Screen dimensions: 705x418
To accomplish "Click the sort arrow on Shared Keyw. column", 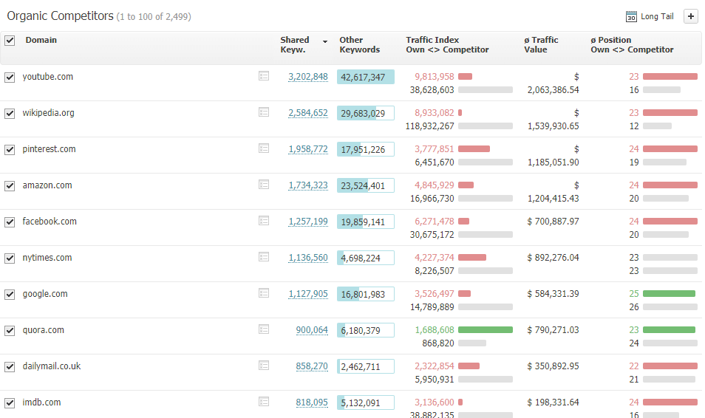I will (325, 41).
